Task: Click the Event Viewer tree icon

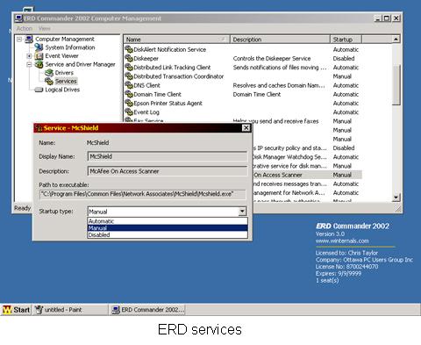Action: pyautogui.click(x=39, y=55)
